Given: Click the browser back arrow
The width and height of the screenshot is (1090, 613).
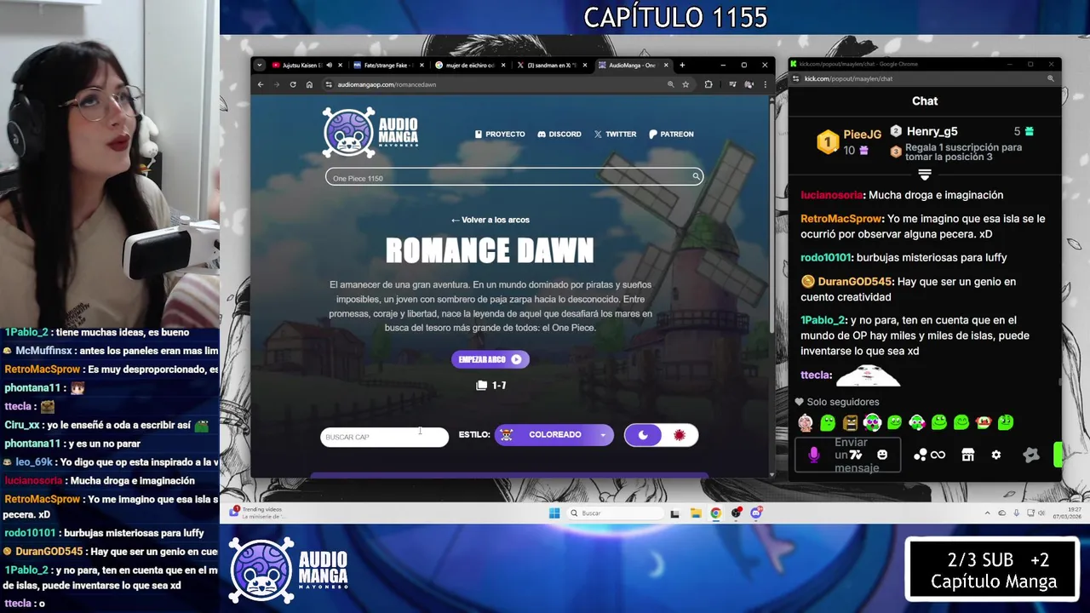Looking at the screenshot, I should [261, 84].
